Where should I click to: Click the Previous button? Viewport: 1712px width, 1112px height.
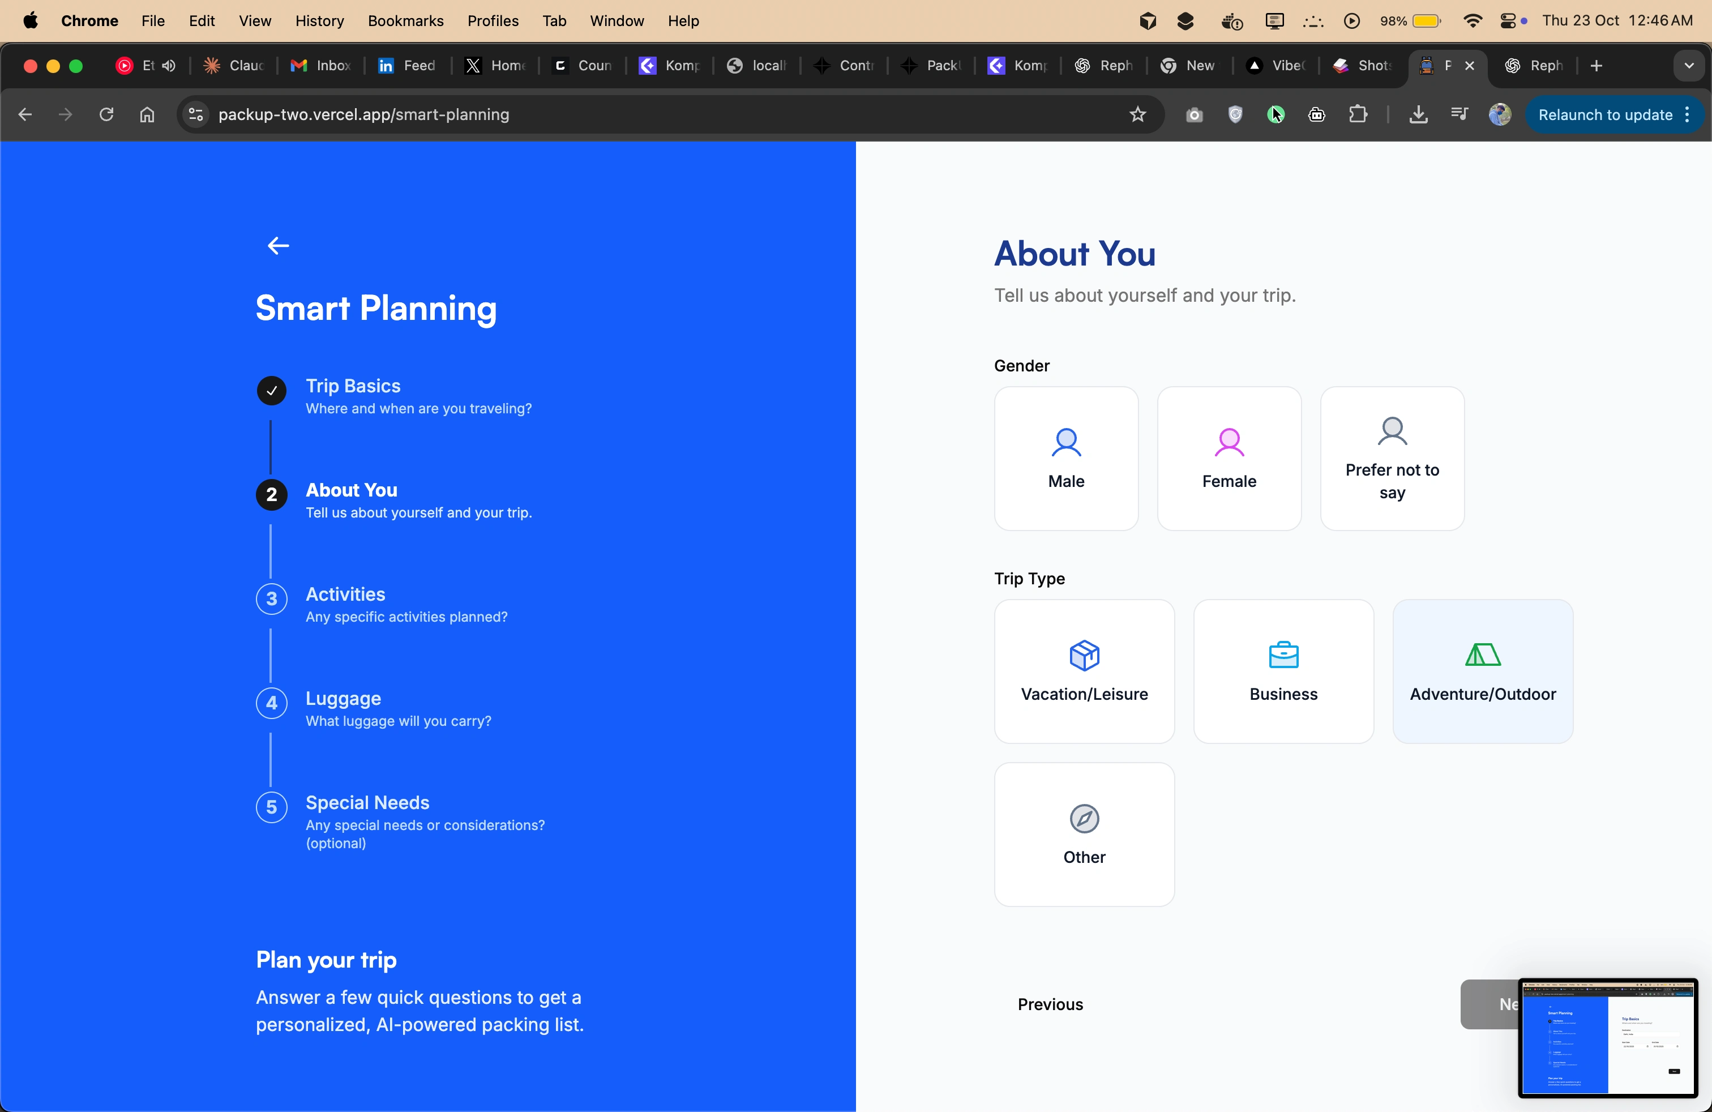click(x=1050, y=1003)
